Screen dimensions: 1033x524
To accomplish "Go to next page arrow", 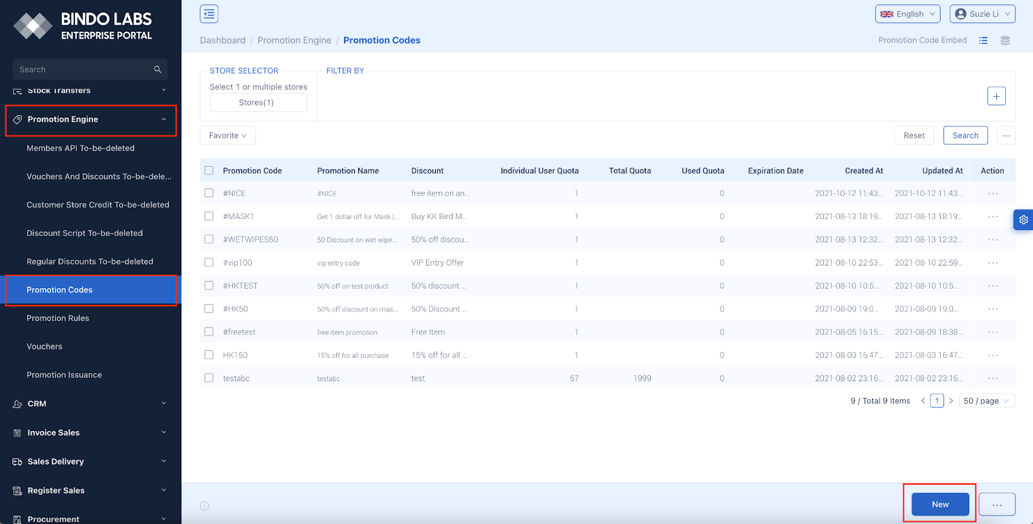I will (951, 401).
